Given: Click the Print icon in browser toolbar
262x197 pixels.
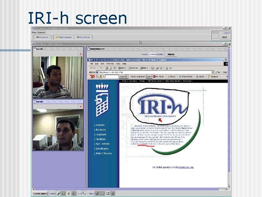Looking at the screenshot, I should [x=157, y=68].
